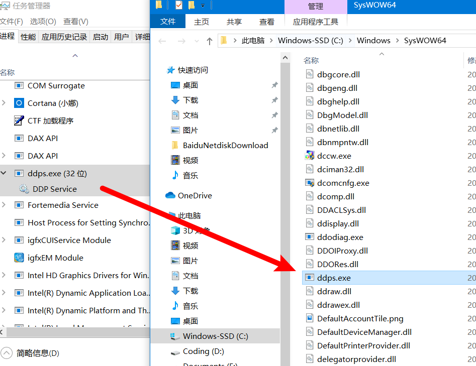
Task: Click the Cortana process icon
Action: [19, 103]
